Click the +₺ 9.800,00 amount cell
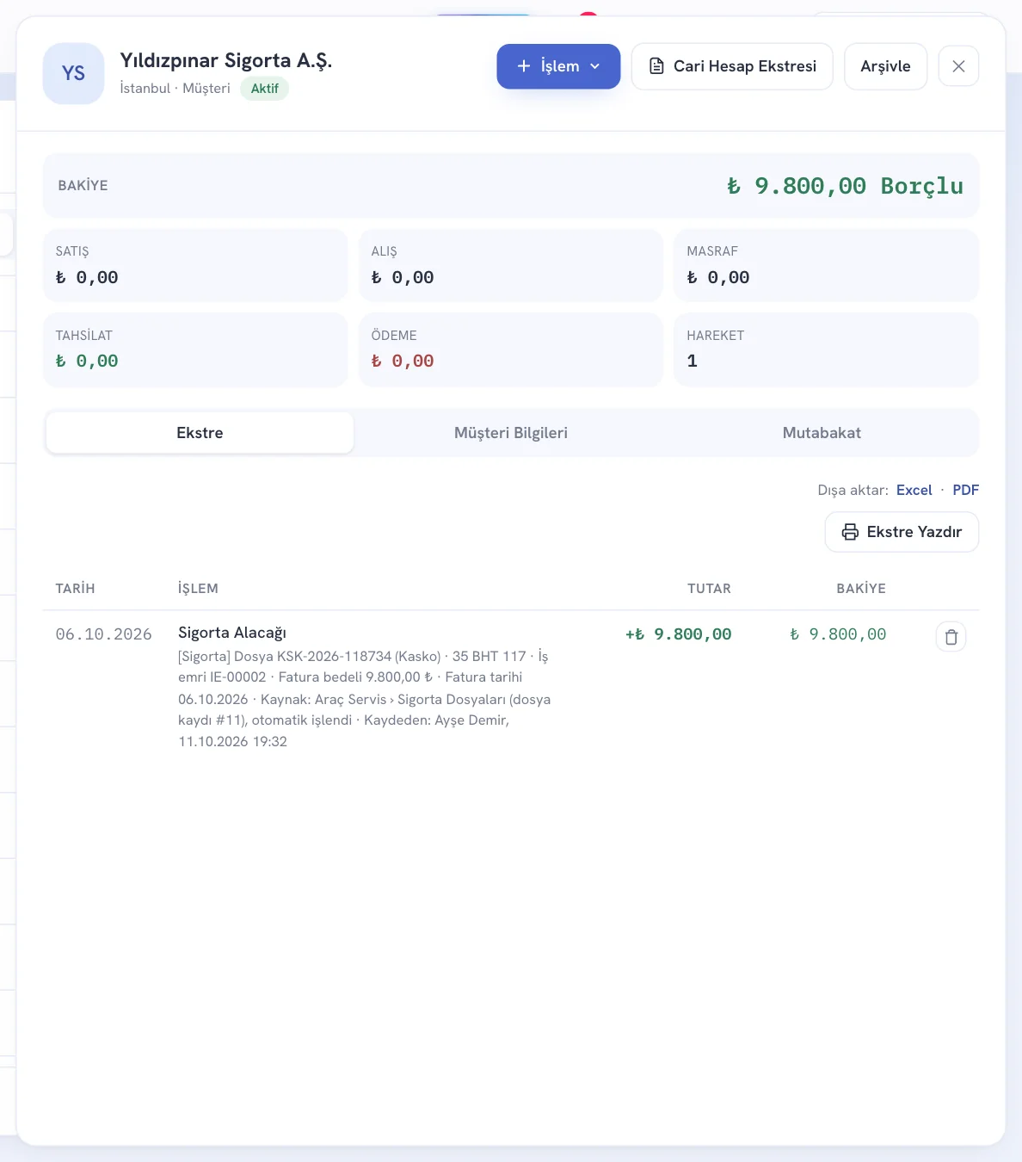Viewport: 1022px width, 1162px height. pos(679,634)
